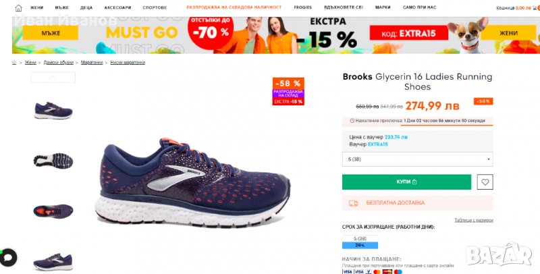540x274 pixels.
Task: Open the Таблица с размери link
Action: pos(474,220)
